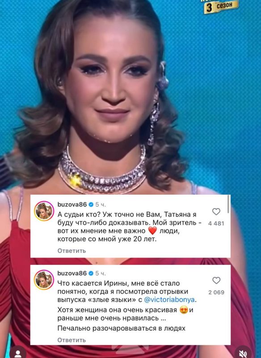Toggle sound using the muted speaker icon

[x=244, y=353]
